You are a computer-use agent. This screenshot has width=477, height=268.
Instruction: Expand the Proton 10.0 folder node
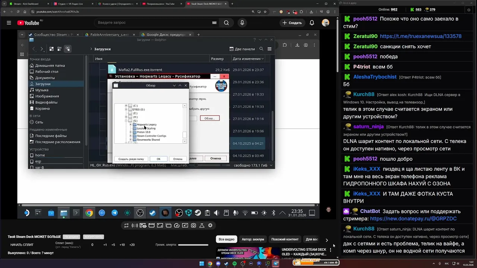(x=130, y=132)
